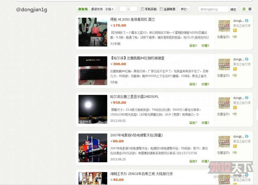Viewport: 258px width, 185px height.
Task: Open Optimus Prime truck thumbnail image
Action: point(93,148)
